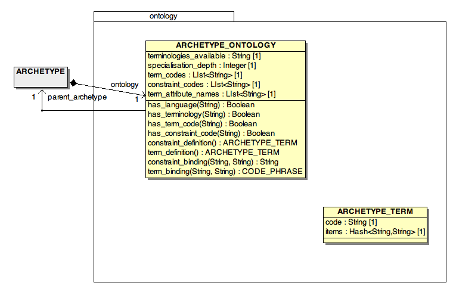
Task: Click multiplicity 1 near ARCHETYPE box
Action: tap(33, 97)
